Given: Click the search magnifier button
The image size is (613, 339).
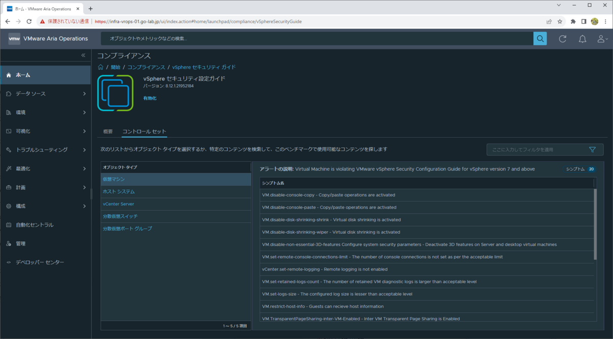Looking at the screenshot, I should 540,38.
